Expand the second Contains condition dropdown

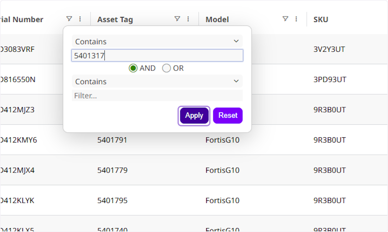coord(157,81)
